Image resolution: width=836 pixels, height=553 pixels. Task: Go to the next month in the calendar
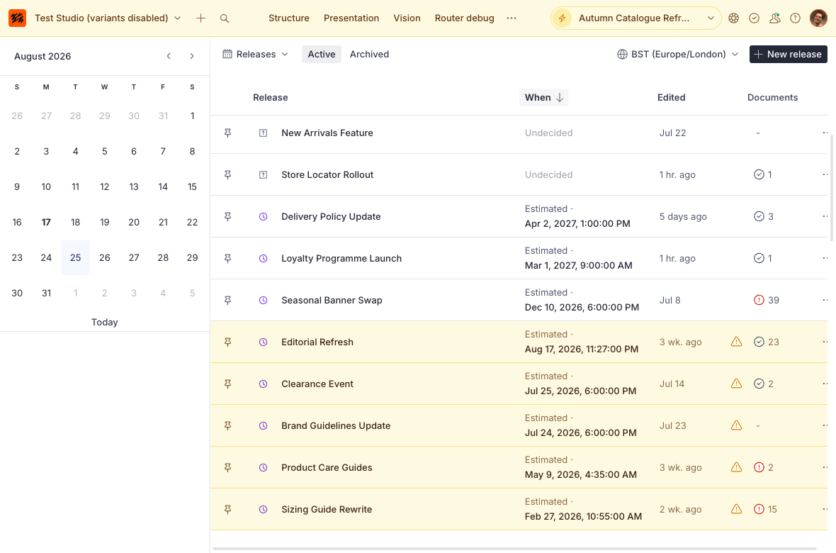tap(192, 56)
